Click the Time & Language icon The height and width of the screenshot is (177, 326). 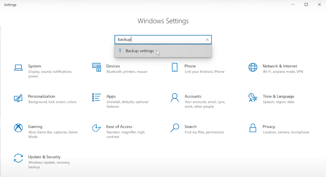pyautogui.click(x=253, y=98)
